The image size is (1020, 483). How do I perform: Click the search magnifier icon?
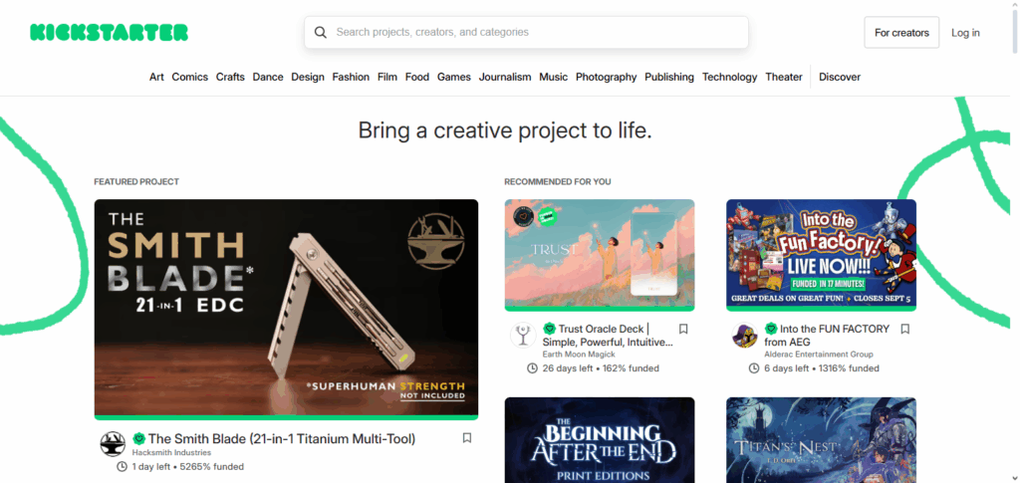tap(320, 33)
